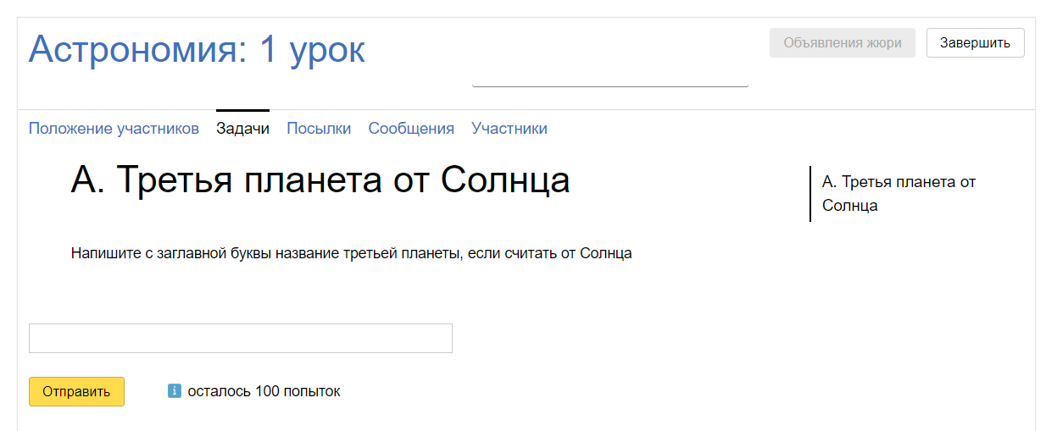Screen dimensions: 1046x431
Task: Click the number 1 in the contest title
Action: point(268,50)
